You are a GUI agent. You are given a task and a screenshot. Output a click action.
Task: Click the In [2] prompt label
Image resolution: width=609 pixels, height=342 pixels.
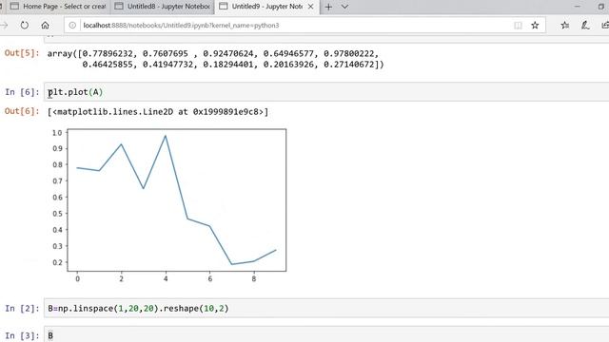pos(22,309)
